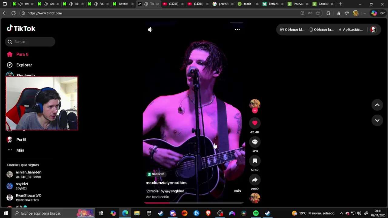Share the video using arrow icon
Screen dimensions: 388x218
[255, 180]
